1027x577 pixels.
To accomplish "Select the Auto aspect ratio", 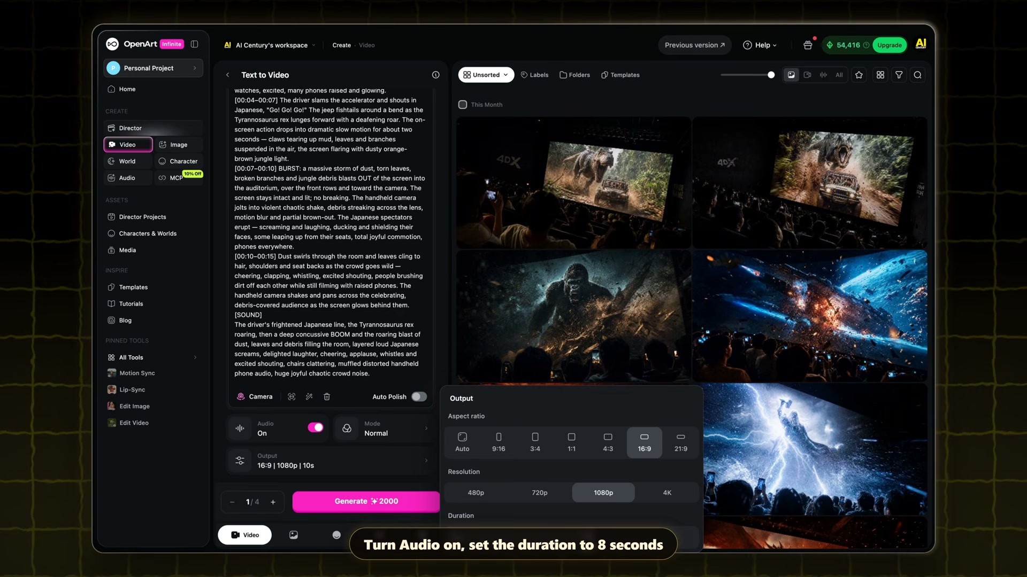I will pyautogui.click(x=462, y=442).
